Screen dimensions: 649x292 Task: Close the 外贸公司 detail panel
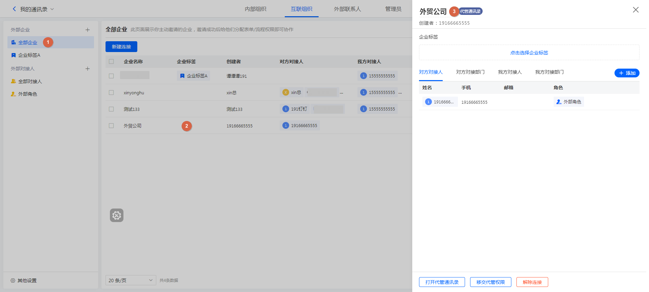click(x=635, y=10)
